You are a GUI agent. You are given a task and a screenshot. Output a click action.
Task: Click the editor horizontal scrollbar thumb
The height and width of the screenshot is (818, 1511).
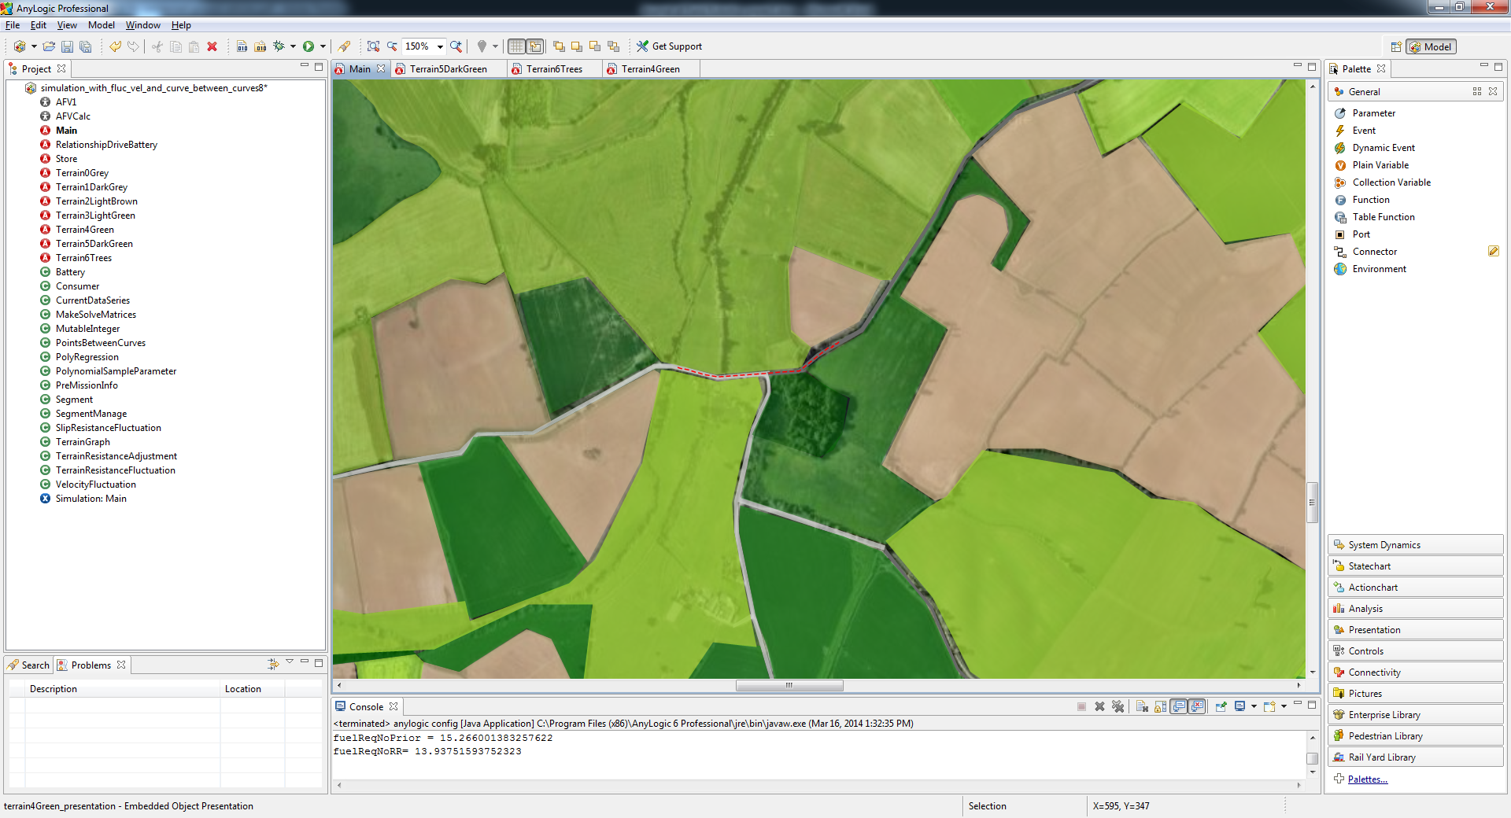point(789,685)
